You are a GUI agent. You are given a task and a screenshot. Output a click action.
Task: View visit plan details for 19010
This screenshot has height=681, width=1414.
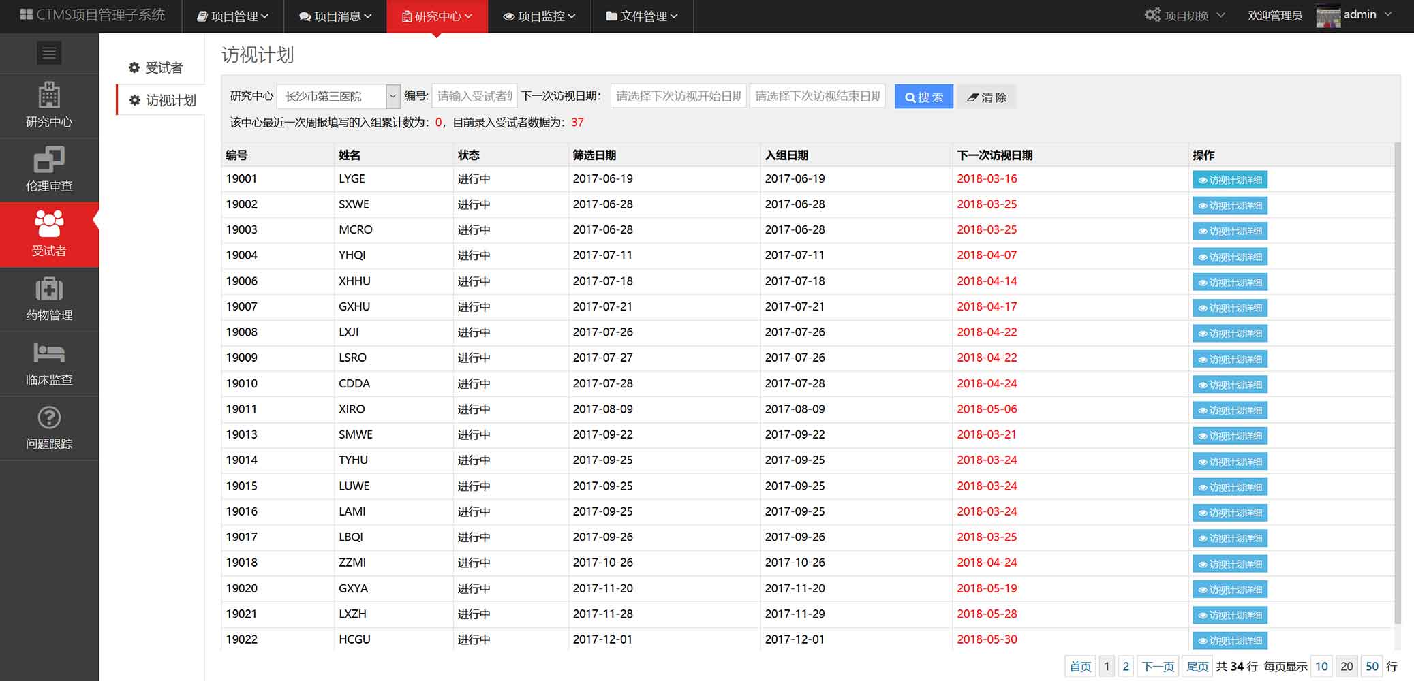click(1230, 385)
